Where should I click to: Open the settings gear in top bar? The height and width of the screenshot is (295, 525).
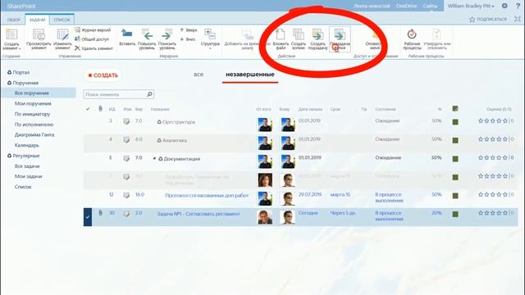coord(504,6)
